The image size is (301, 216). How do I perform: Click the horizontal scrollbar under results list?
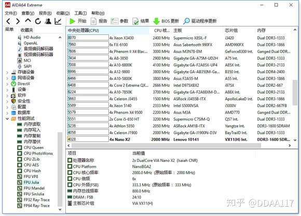point(166,145)
